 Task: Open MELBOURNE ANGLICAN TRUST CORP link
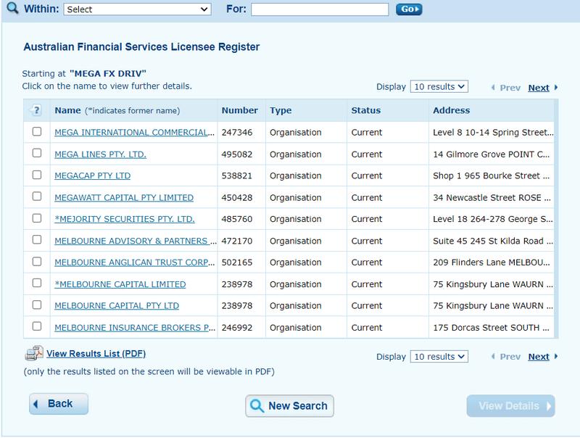(135, 263)
